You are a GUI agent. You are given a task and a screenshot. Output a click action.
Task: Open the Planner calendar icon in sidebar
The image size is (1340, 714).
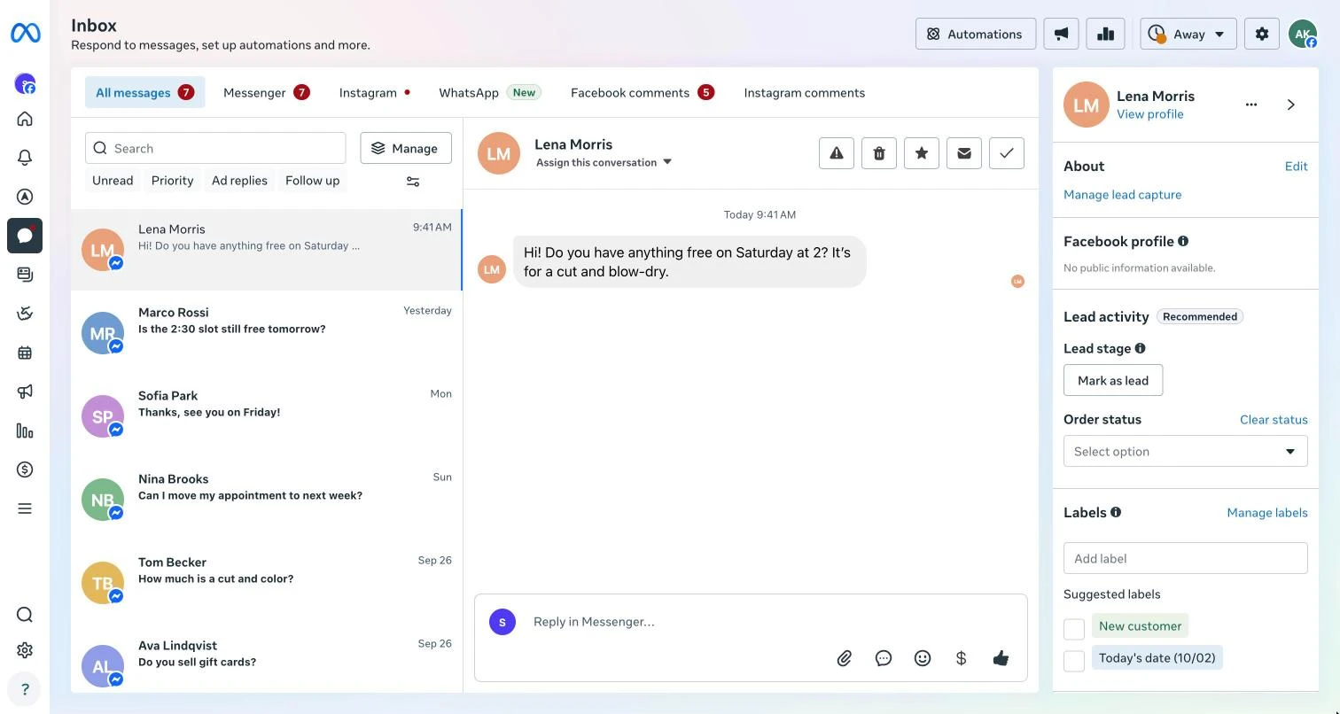(x=25, y=353)
